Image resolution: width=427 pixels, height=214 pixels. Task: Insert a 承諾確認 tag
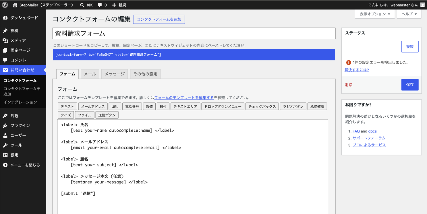pos(317,106)
